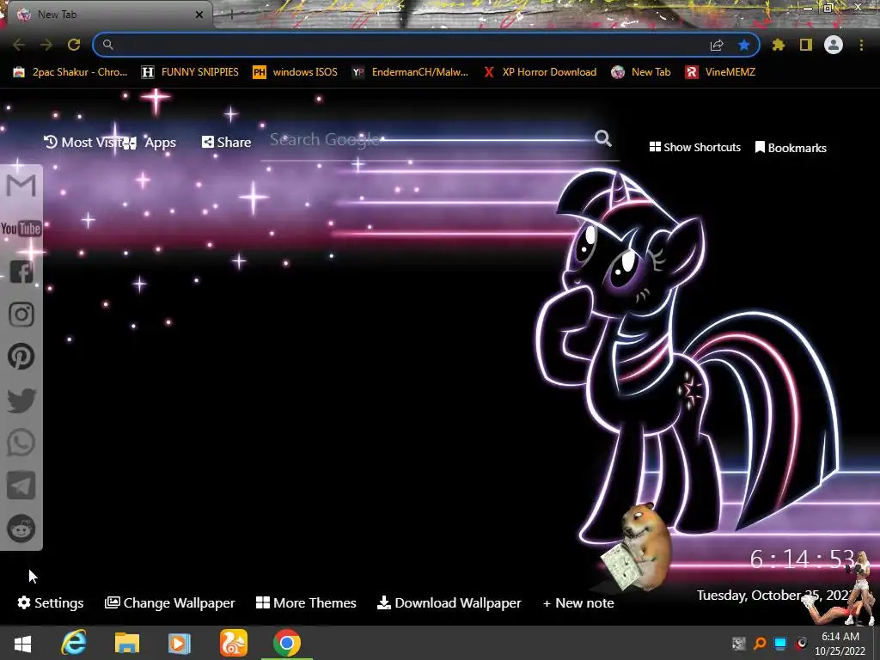
Task: Reload the page with refresh icon
Action: 74,45
